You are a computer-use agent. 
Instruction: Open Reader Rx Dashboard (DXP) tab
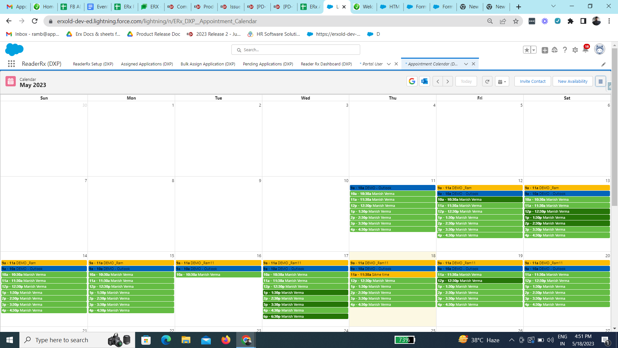pos(326,64)
